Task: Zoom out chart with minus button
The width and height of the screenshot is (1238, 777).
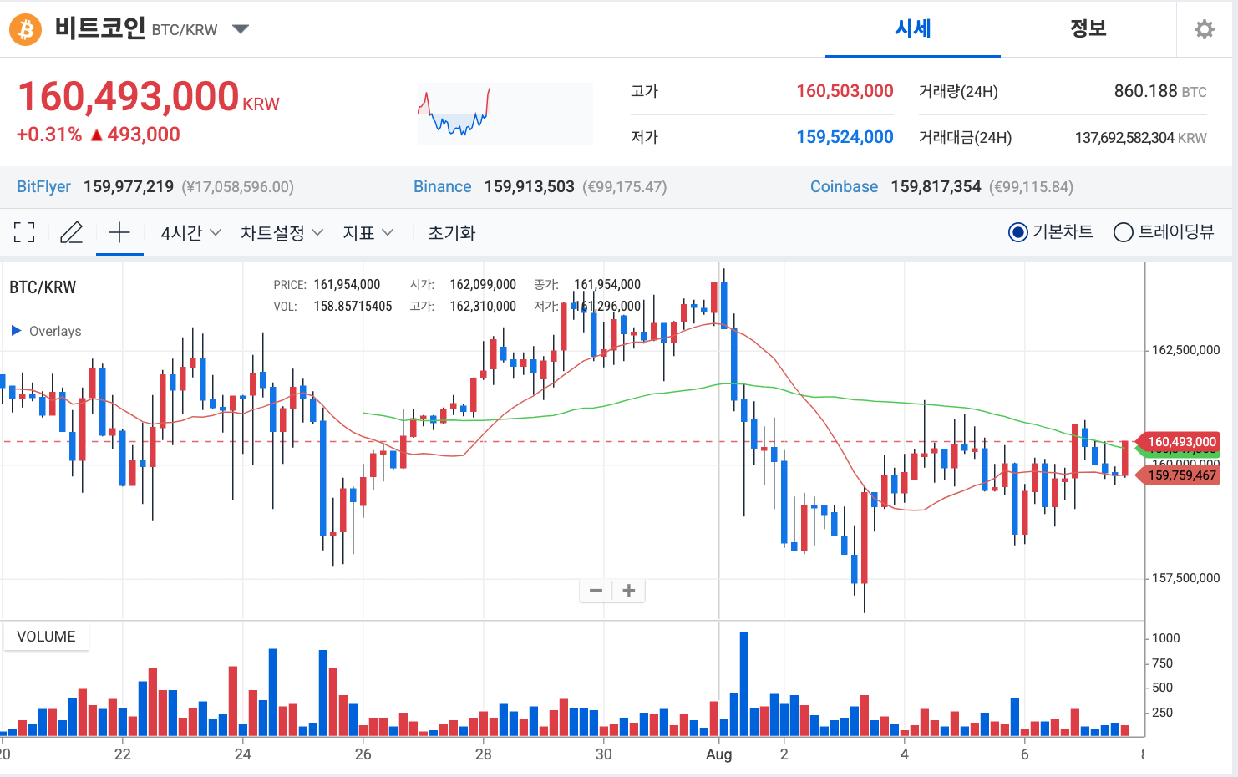Action: (x=596, y=591)
